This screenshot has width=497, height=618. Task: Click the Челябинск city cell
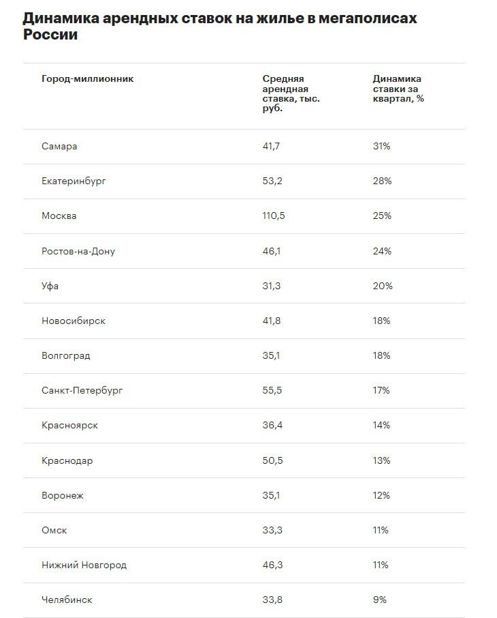click(x=67, y=600)
